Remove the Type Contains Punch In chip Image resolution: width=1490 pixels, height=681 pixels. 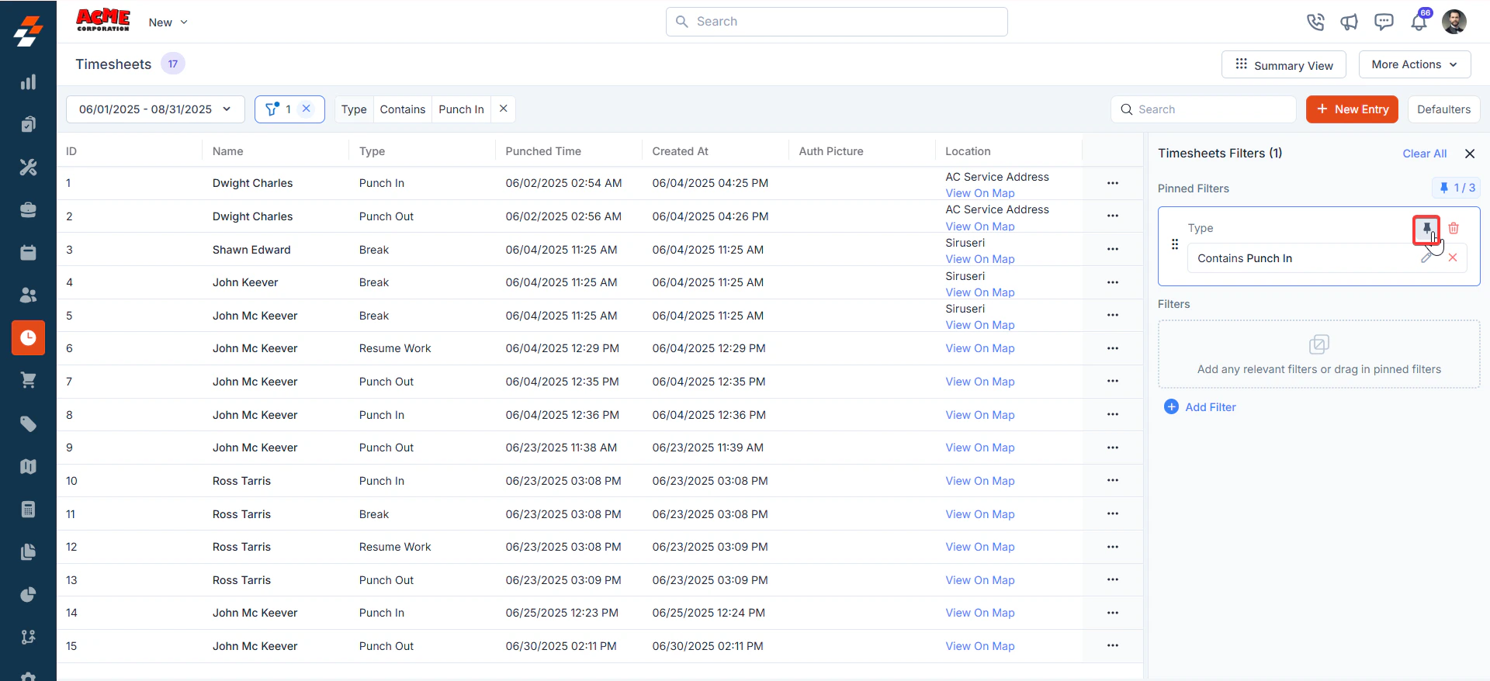(503, 109)
